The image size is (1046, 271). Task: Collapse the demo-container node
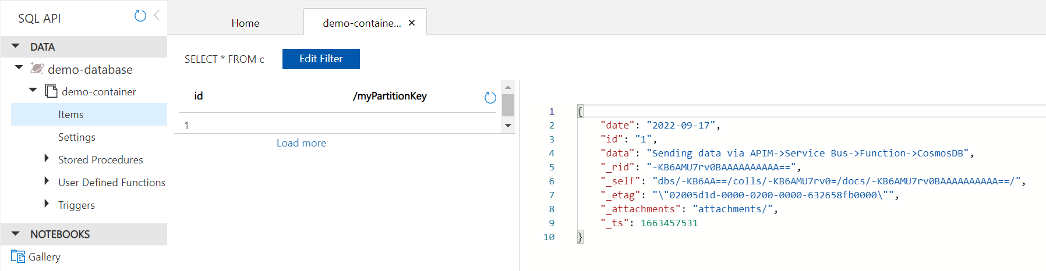coord(33,90)
